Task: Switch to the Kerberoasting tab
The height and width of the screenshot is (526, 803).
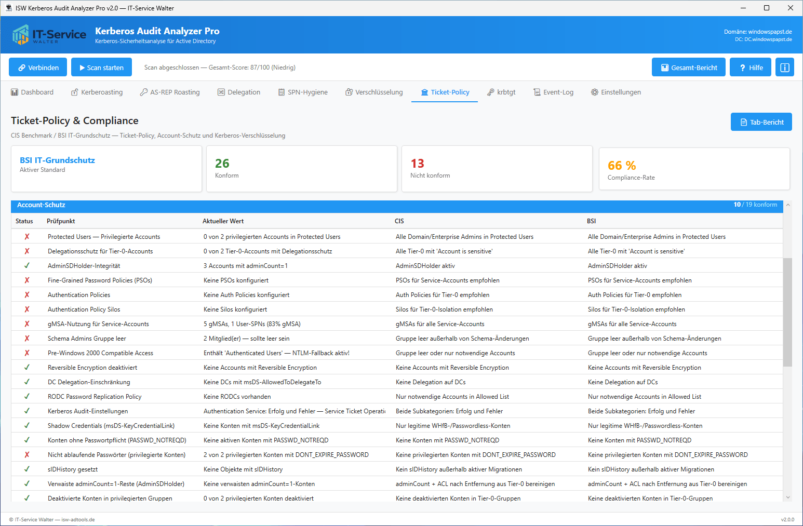Action: (x=97, y=92)
